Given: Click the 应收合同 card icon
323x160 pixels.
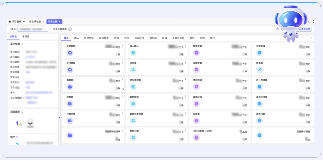Looking at the screenshot, I should (70, 53).
